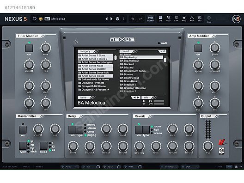The image size is (244, 183).
Task: Click the Output knob in the top bar
Action: (209, 18)
